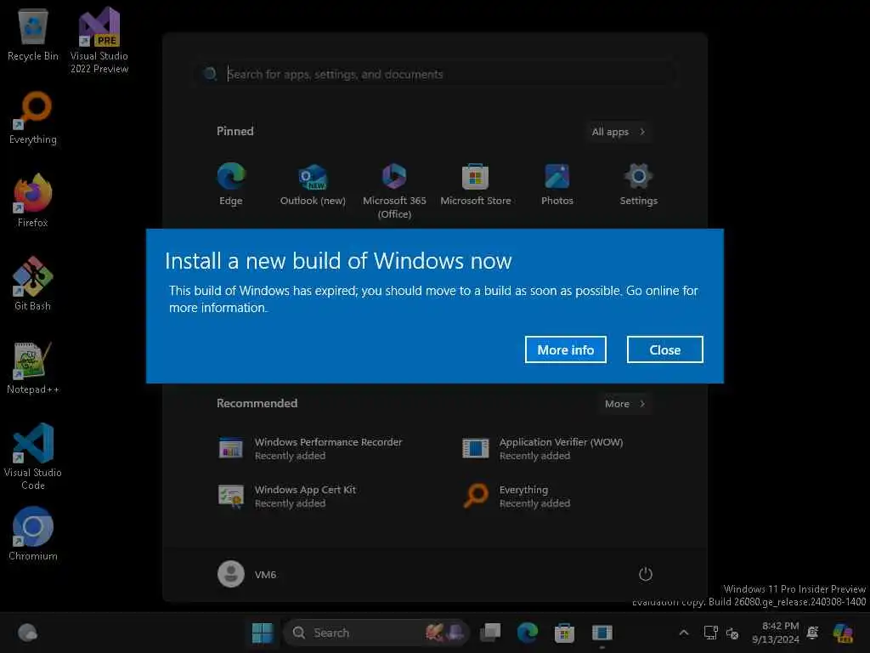The image size is (870, 653).
Task: Click the taskbar Search box
Action: (376, 633)
